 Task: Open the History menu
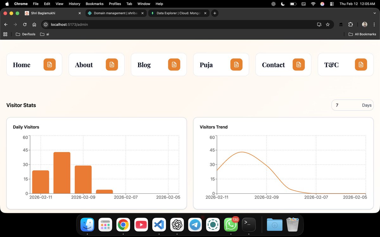[74, 4]
